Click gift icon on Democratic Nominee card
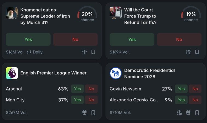This screenshot has width=207, height=123. (188, 112)
